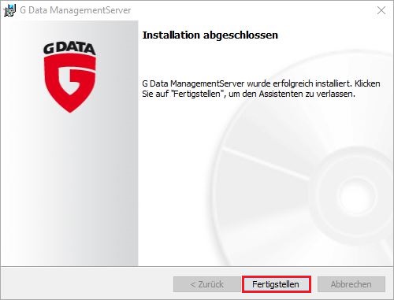Go back with the Zurück button

click(x=207, y=284)
